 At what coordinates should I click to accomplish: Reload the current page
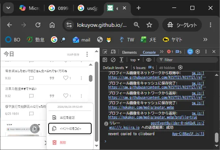[x=38, y=25]
